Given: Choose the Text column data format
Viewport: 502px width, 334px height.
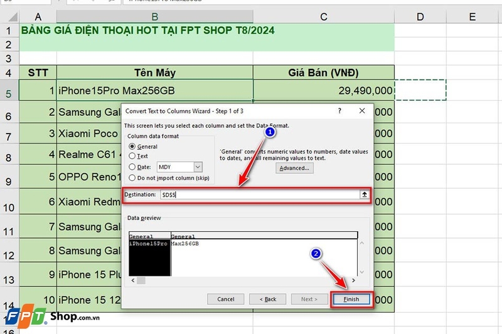Looking at the screenshot, I should pyautogui.click(x=132, y=156).
